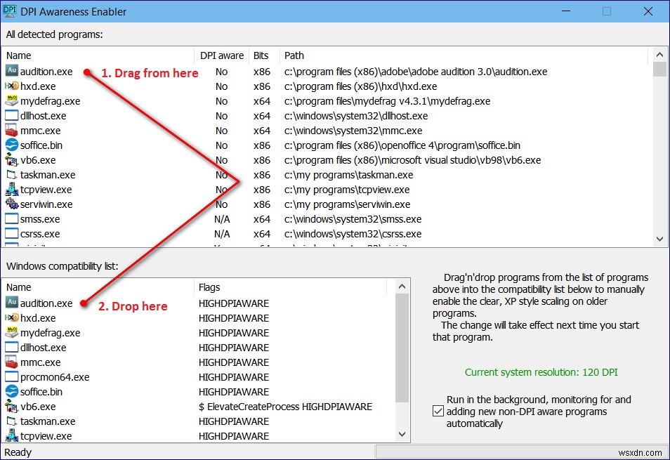The height and width of the screenshot is (460, 670).
Task: Click the smss.exe icon in detected programs
Action: tap(11, 219)
